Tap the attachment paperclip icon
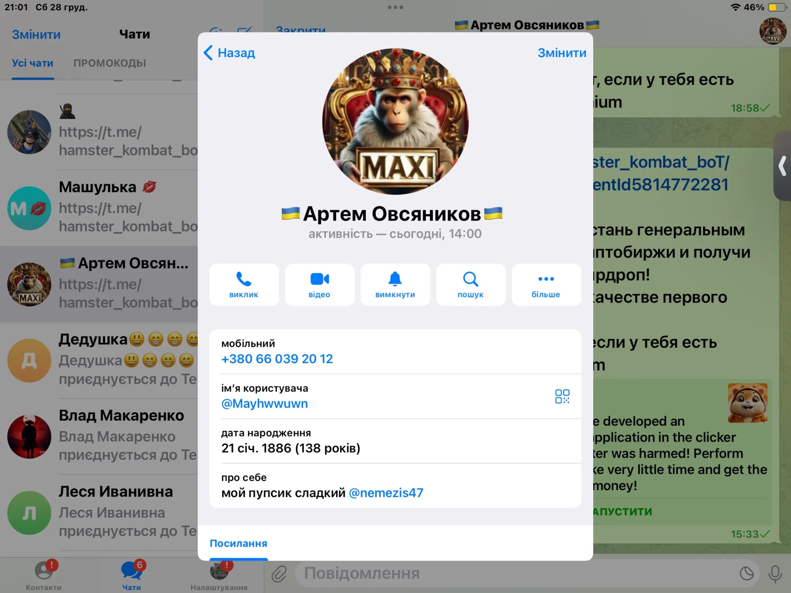The height and width of the screenshot is (593, 791). (x=279, y=574)
